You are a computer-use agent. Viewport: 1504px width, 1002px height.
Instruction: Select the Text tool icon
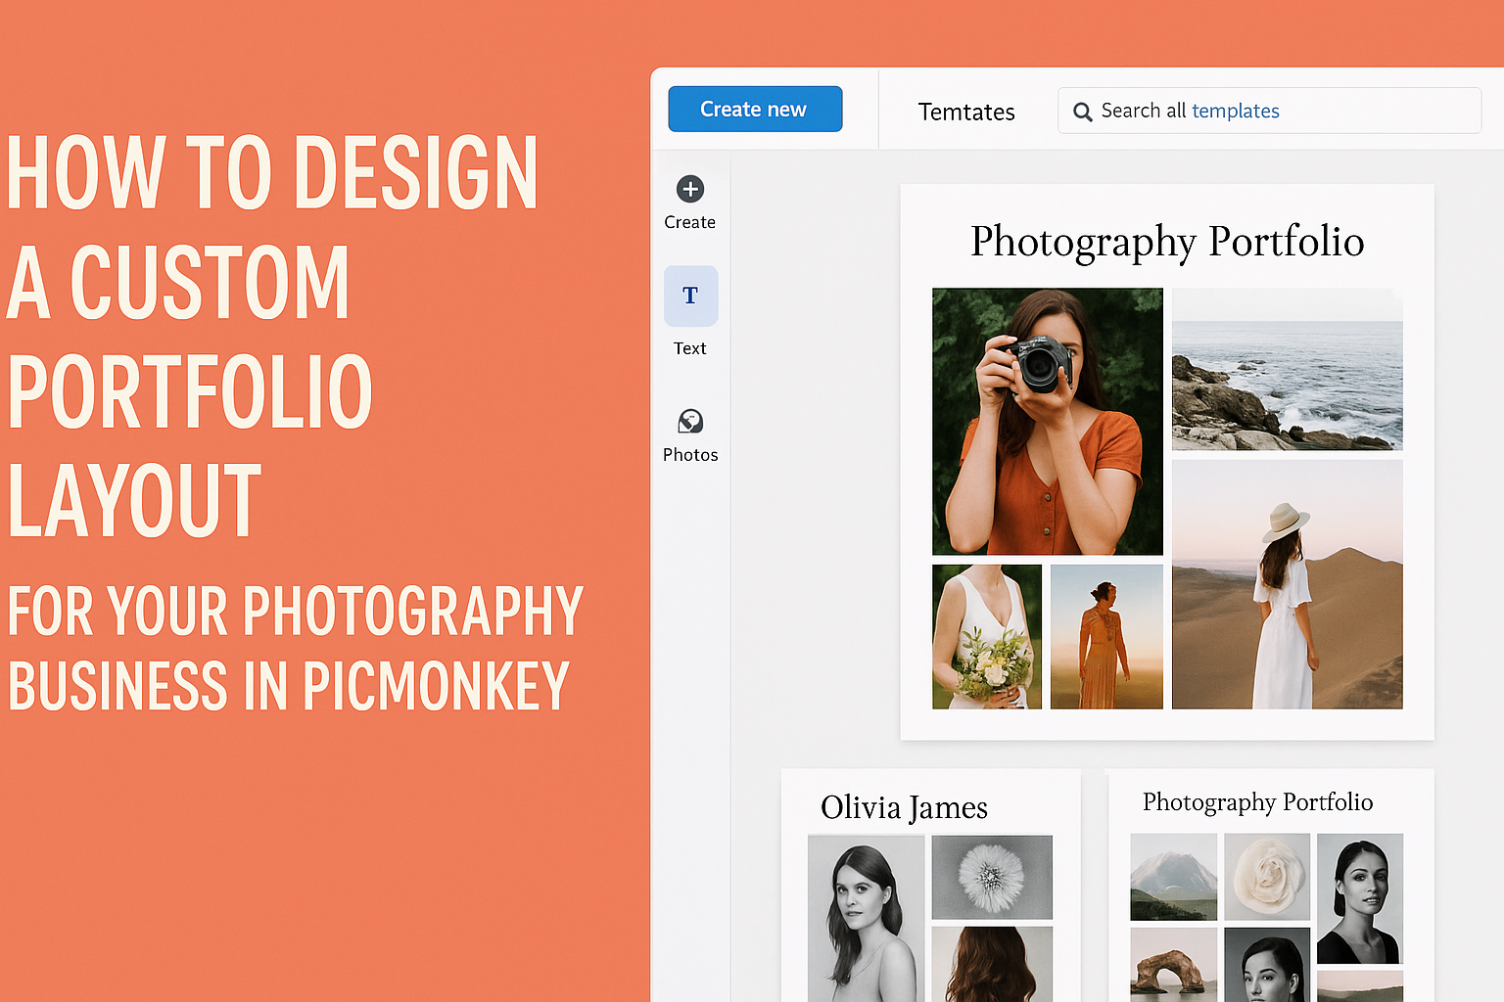(x=690, y=296)
